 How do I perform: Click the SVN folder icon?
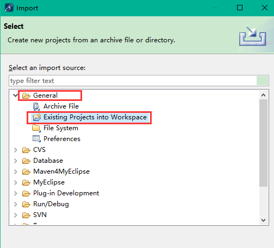click(26, 215)
